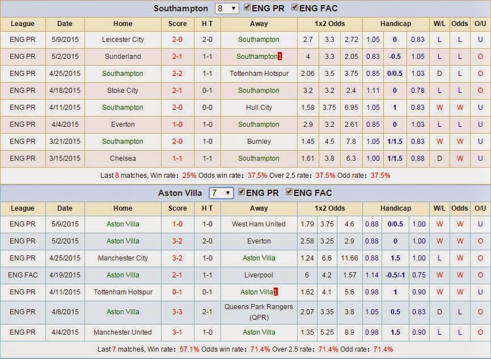Viewport: 491px width, 359px height.
Task: Select Stoke City home team
Action: [x=122, y=91]
